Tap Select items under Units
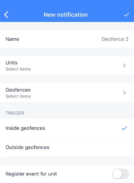 tap(18, 69)
